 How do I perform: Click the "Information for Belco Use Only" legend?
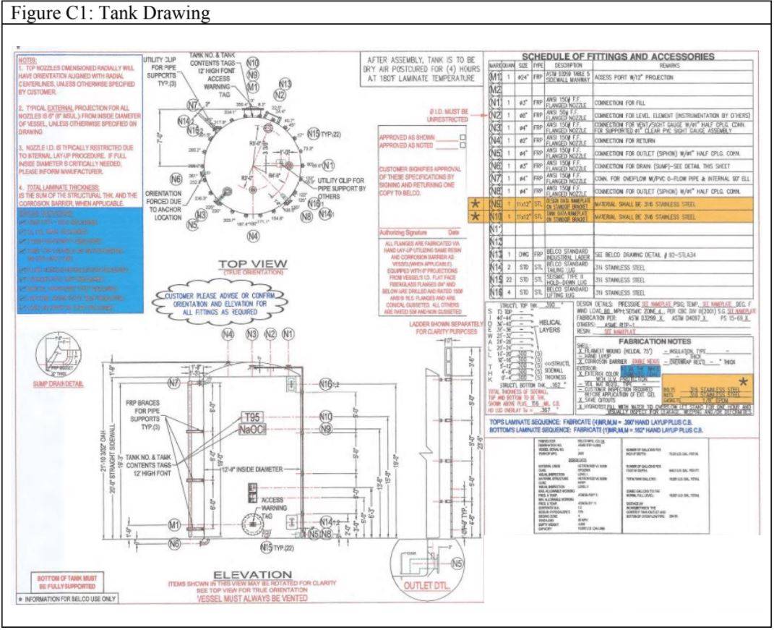[66, 599]
